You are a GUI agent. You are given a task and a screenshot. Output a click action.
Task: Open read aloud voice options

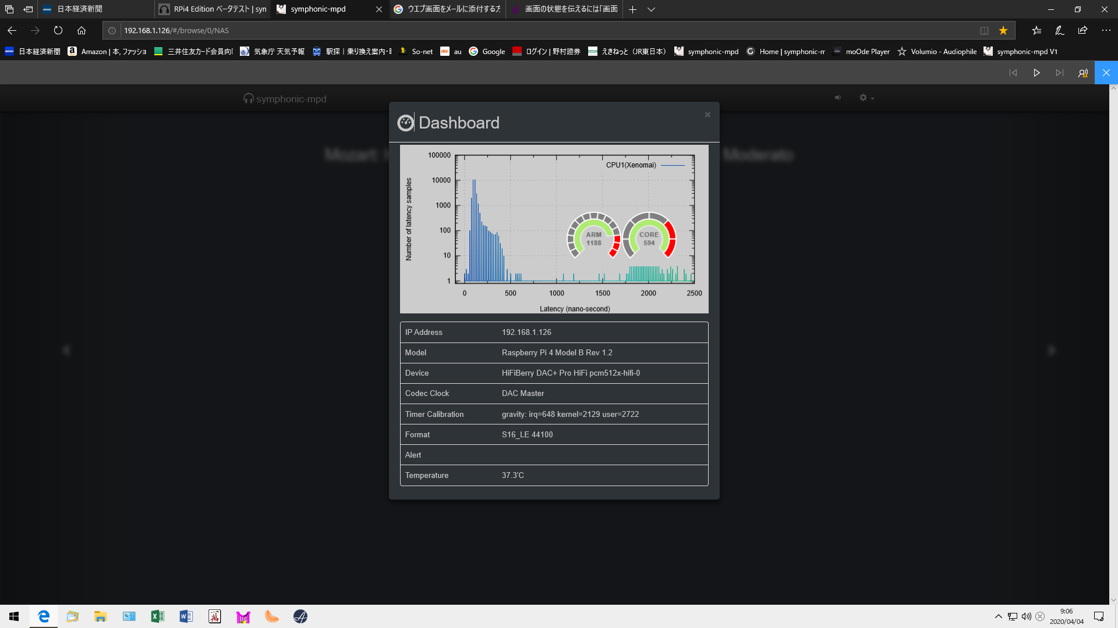point(1083,73)
